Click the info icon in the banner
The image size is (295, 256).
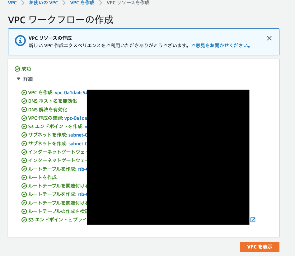[x=20, y=40]
